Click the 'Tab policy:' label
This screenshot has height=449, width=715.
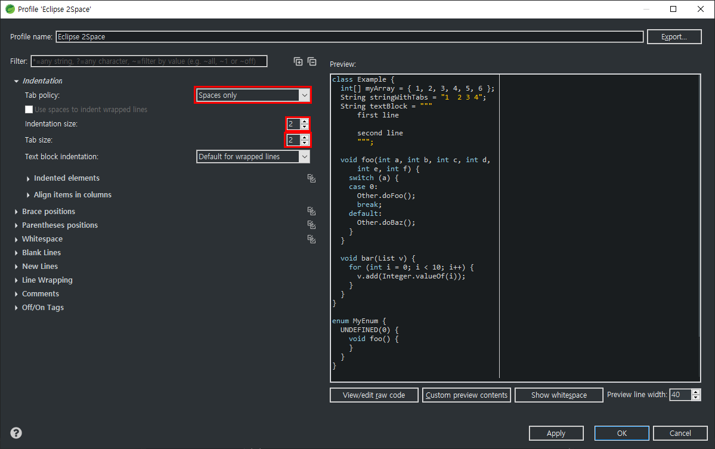point(42,95)
